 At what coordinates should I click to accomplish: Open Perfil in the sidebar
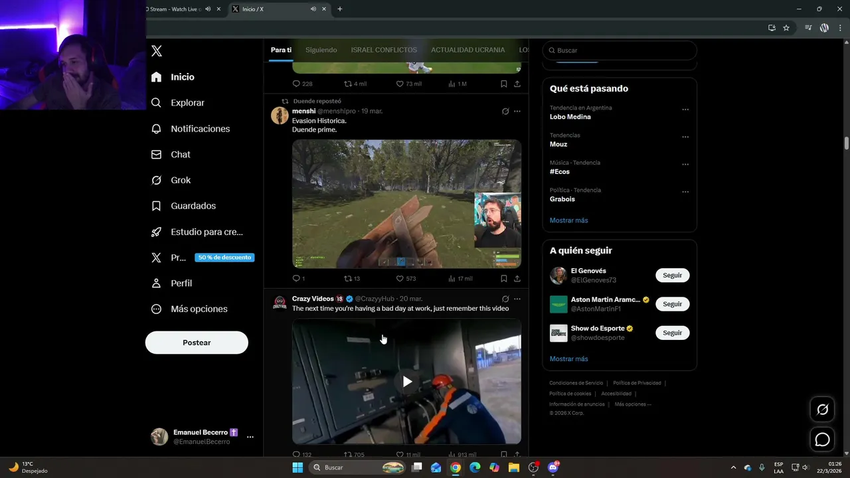(x=171, y=283)
